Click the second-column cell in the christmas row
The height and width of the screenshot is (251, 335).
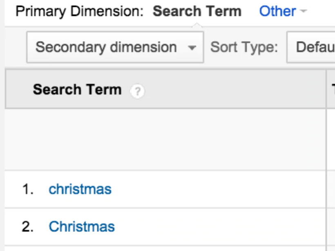tap(331, 189)
